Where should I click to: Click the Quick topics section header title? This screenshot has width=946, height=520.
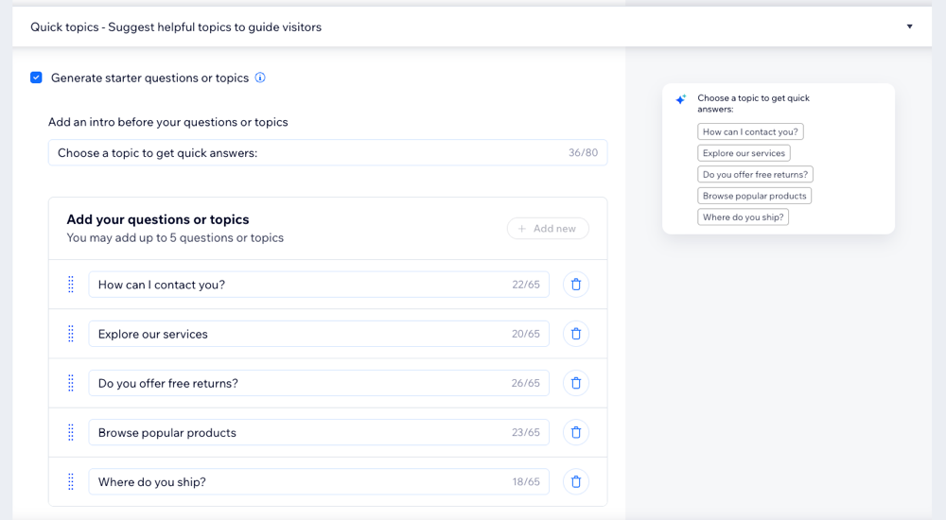click(x=176, y=27)
